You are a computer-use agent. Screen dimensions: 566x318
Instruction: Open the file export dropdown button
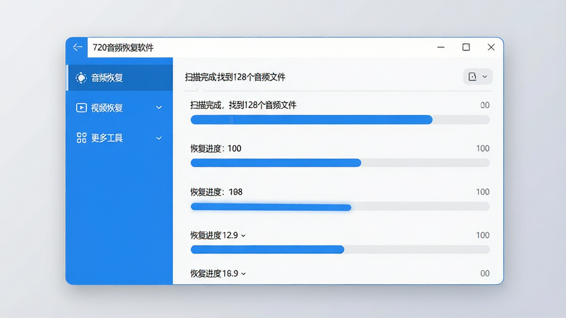tap(478, 76)
